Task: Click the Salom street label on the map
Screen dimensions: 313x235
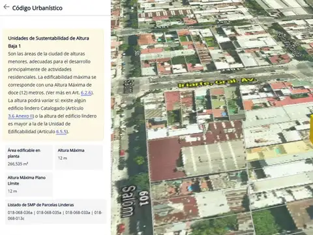Action: [x=128, y=201]
